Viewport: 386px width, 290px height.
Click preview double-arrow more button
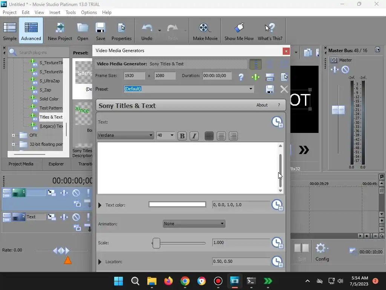pos(304,150)
